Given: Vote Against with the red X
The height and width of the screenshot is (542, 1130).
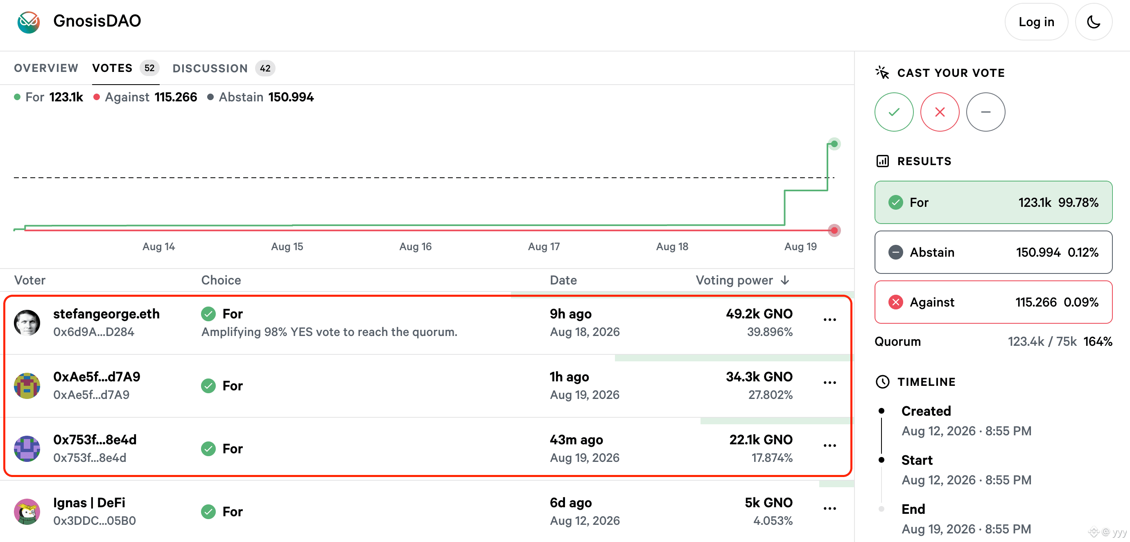Looking at the screenshot, I should [940, 112].
